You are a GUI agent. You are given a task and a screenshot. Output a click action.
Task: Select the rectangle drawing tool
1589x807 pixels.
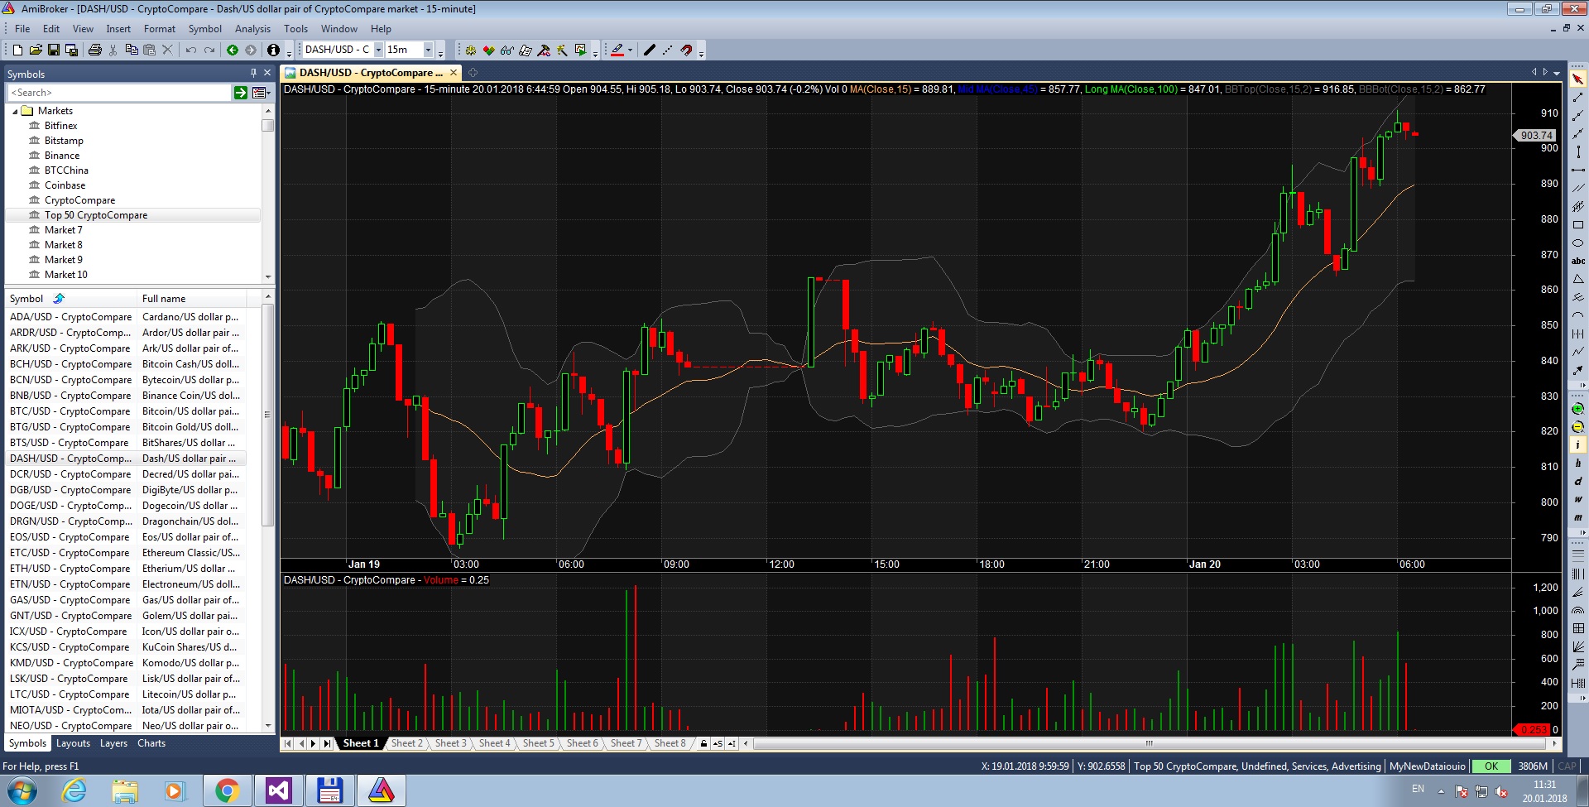[1578, 225]
